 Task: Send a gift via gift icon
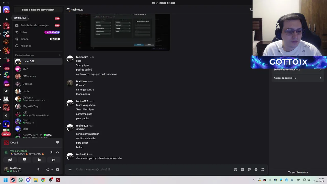pyautogui.click(x=236, y=169)
